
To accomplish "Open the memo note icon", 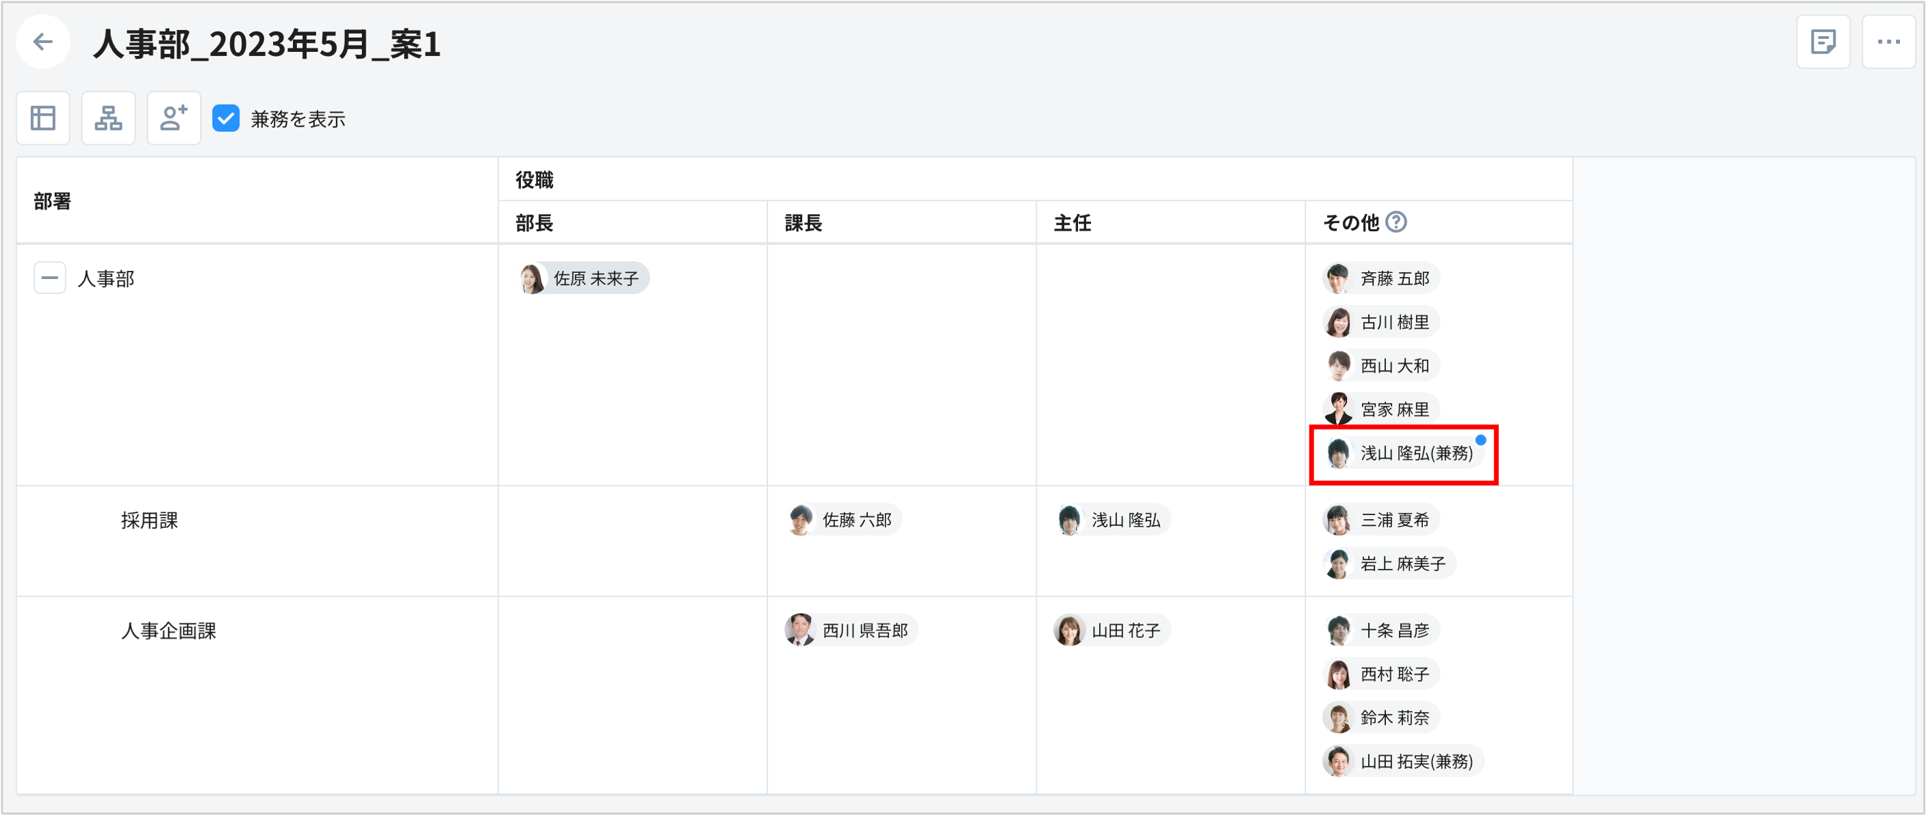I will tap(1823, 42).
